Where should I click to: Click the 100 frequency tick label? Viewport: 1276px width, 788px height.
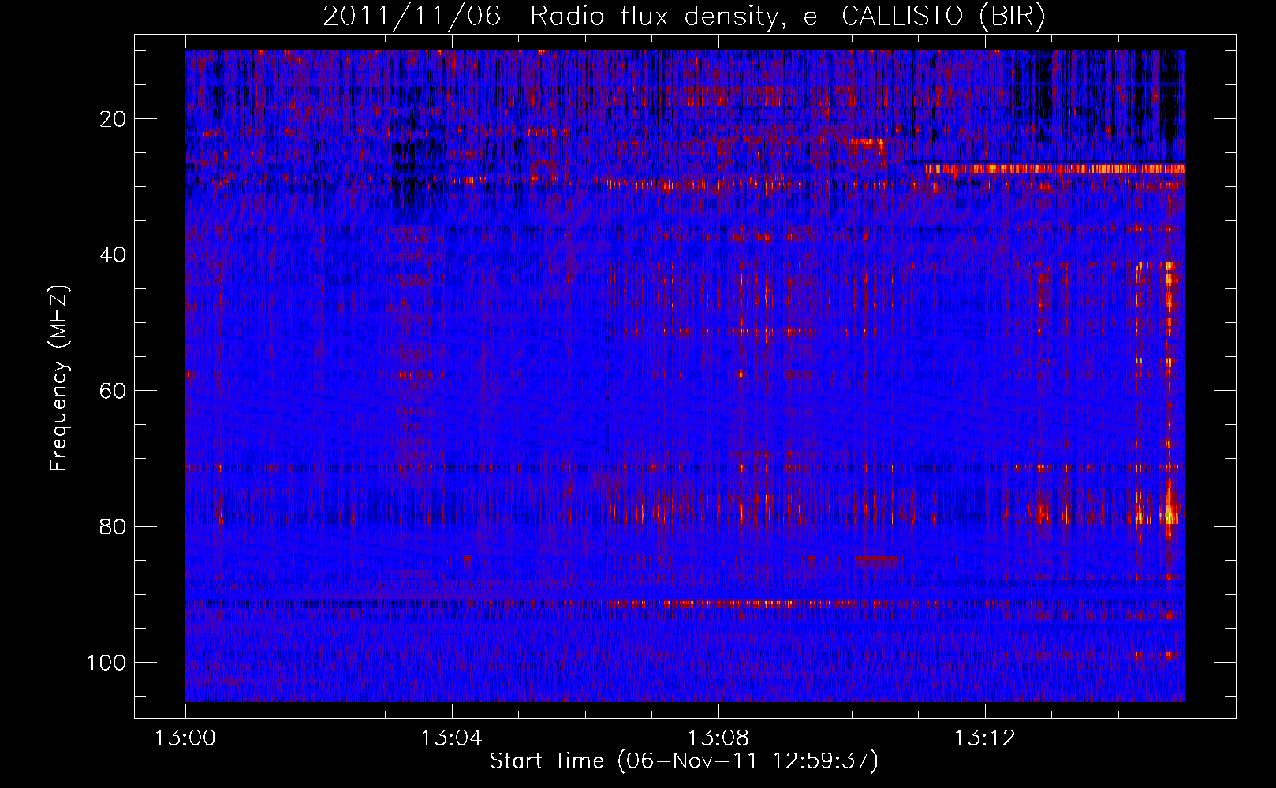click(x=106, y=662)
